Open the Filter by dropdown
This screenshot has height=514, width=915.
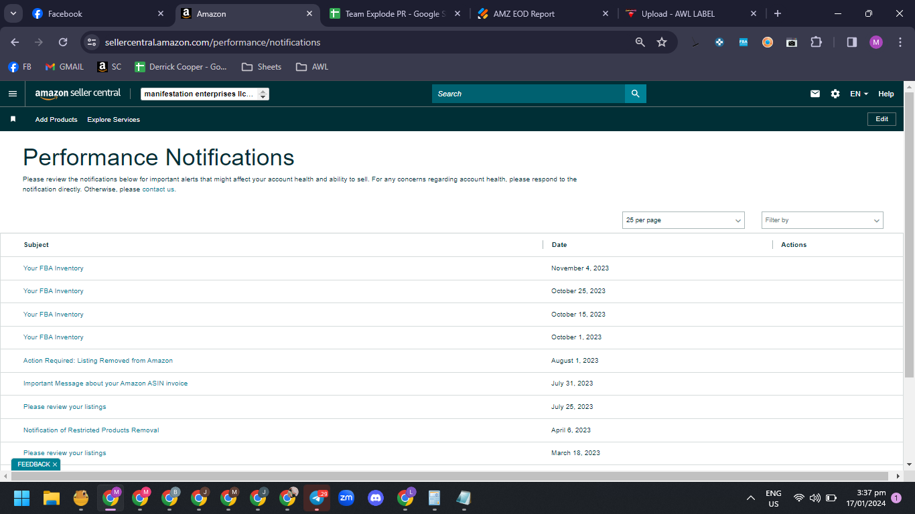[x=823, y=220]
